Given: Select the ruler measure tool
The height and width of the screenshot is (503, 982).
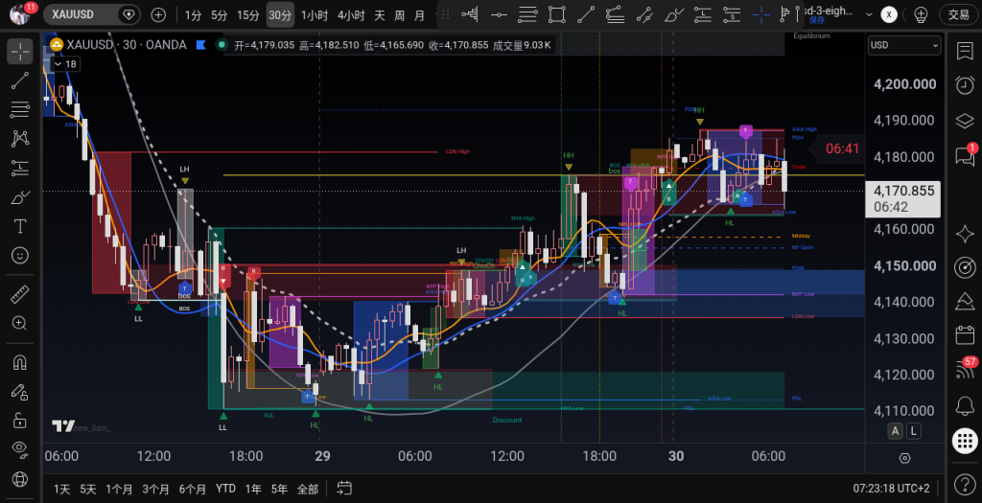Looking at the screenshot, I should (x=20, y=293).
